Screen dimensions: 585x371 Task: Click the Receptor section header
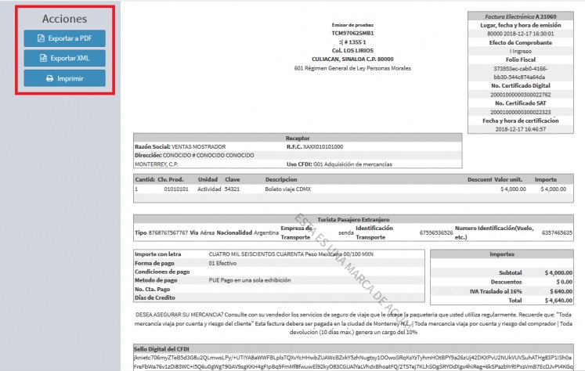(298, 137)
